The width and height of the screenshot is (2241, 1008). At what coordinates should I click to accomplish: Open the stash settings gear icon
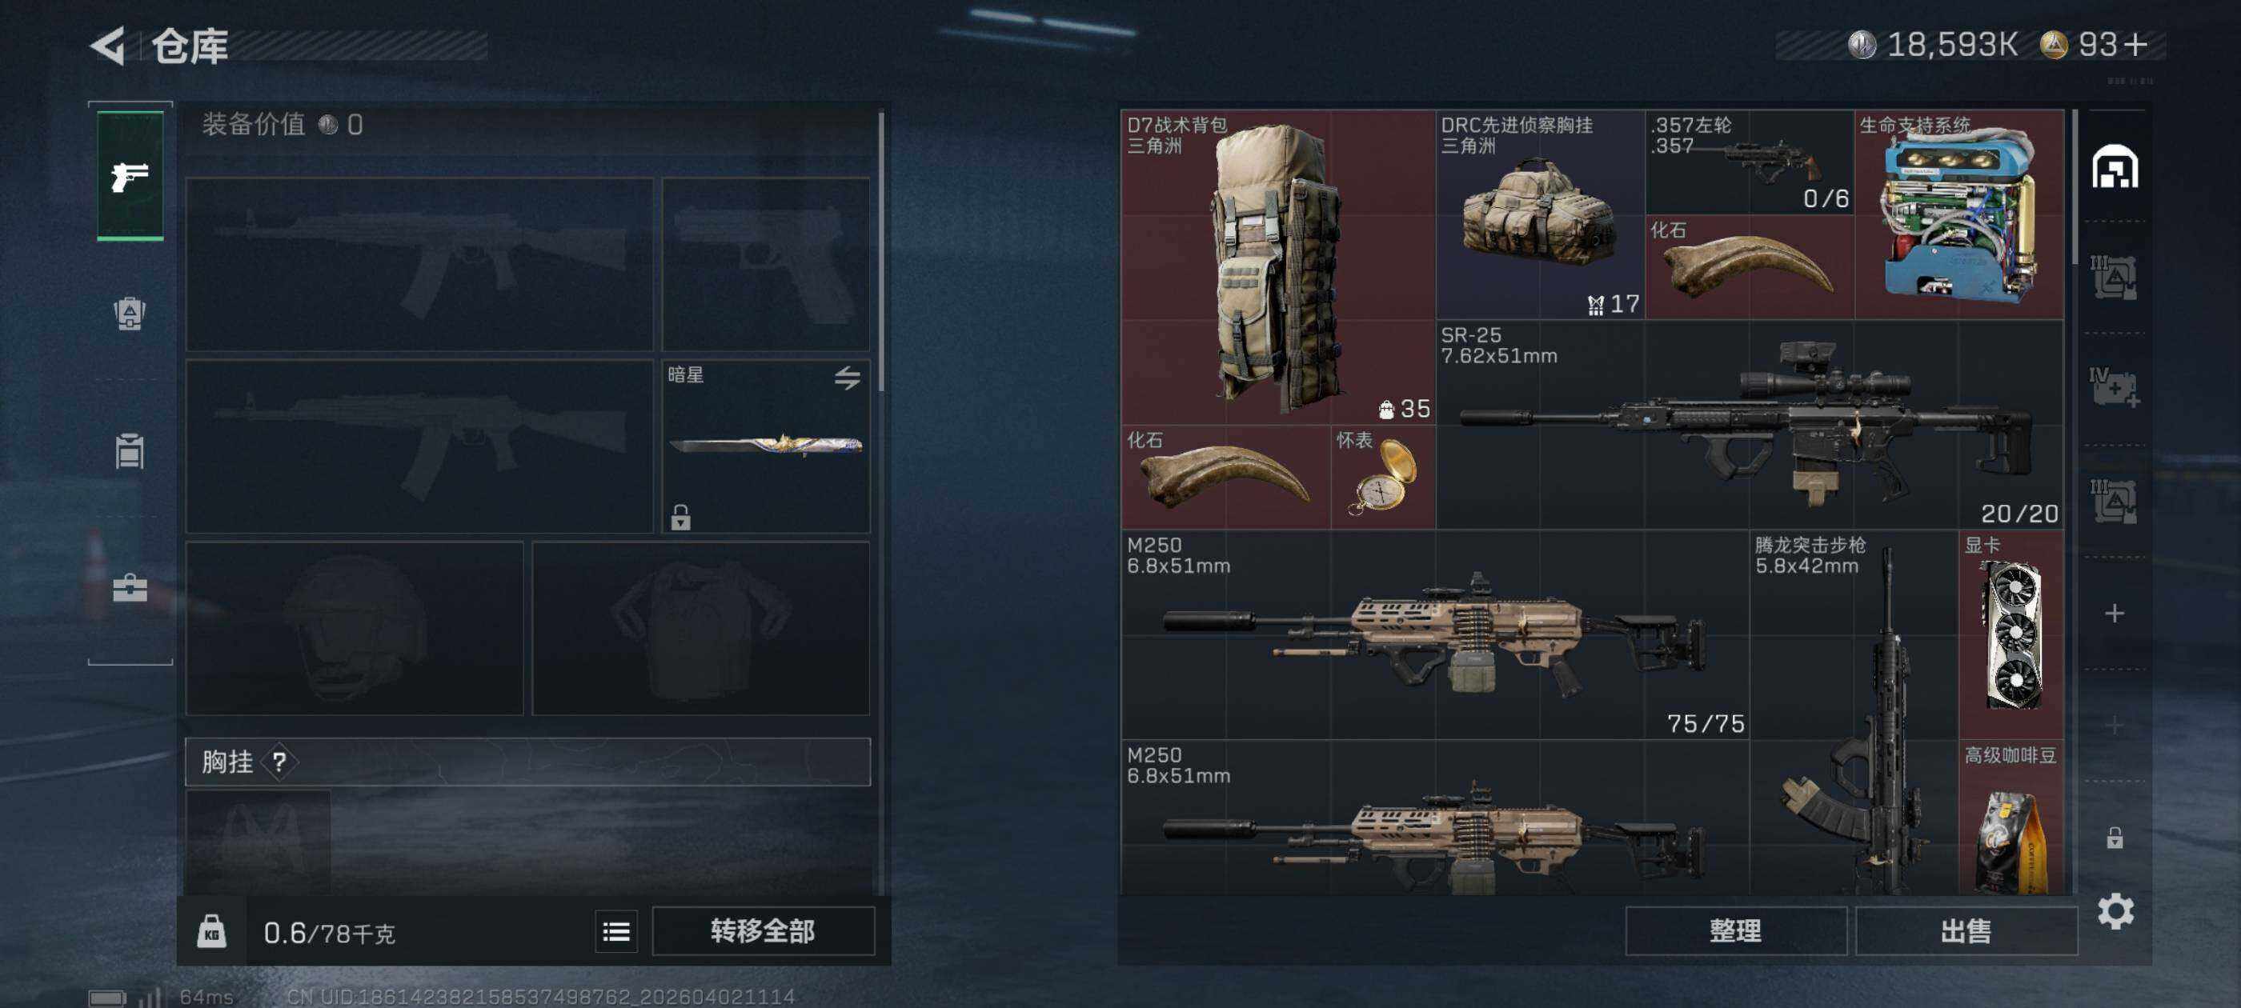click(2115, 910)
